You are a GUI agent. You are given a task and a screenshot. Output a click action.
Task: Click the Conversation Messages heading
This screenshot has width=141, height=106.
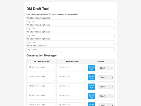(42, 55)
